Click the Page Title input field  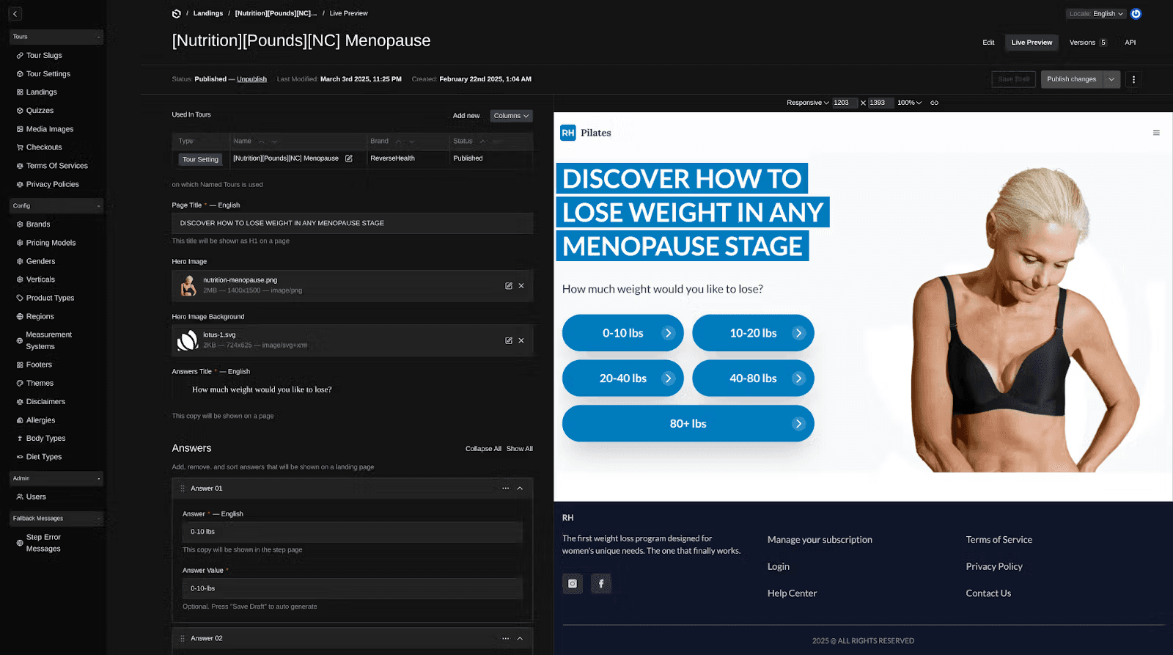click(x=352, y=223)
